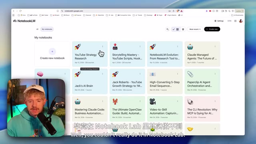Open options menu for The CLI Revolution

tap(215, 101)
